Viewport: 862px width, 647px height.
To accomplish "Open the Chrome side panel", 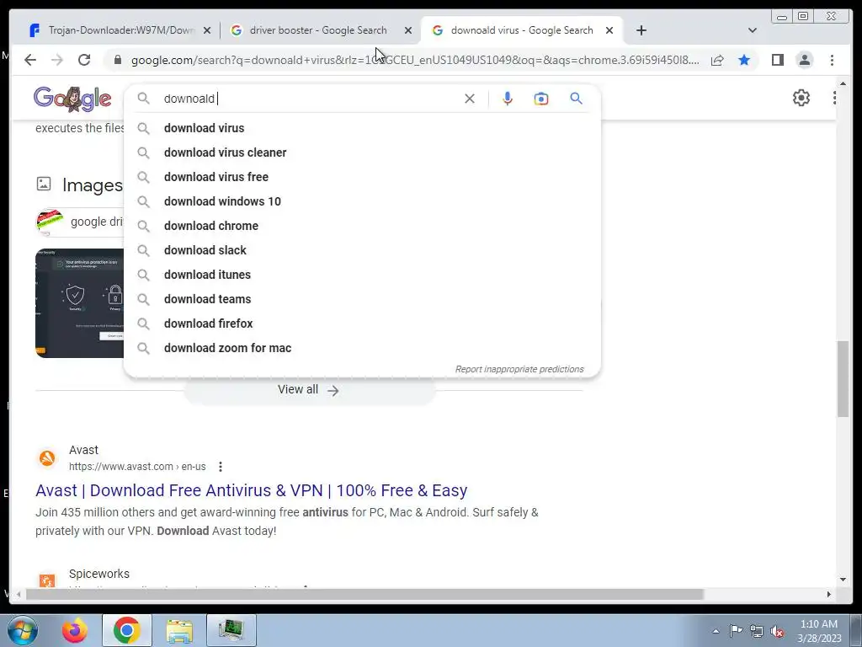I will click(777, 60).
